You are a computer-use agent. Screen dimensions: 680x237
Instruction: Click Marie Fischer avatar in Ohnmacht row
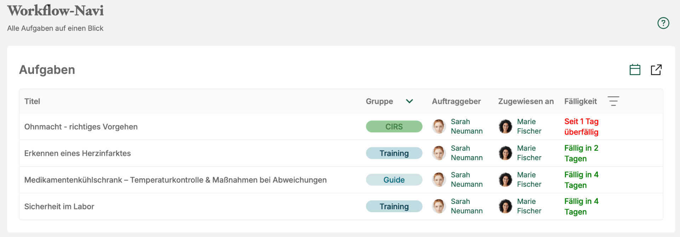(505, 126)
